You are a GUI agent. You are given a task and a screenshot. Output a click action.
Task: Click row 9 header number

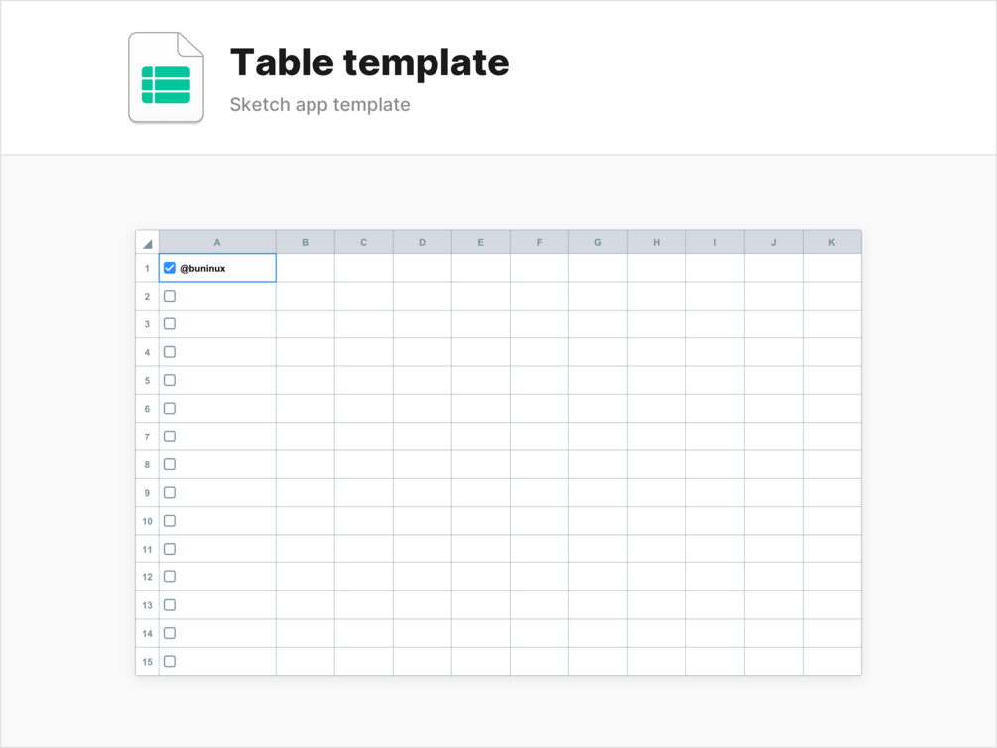click(147, 493)
